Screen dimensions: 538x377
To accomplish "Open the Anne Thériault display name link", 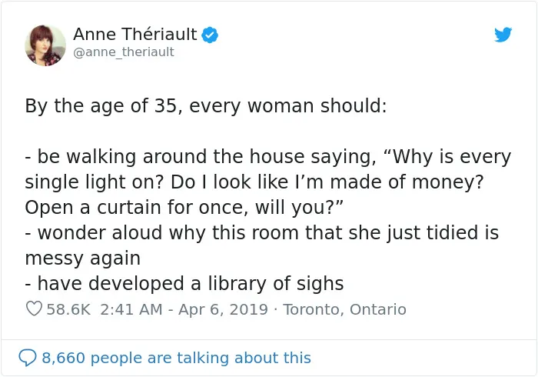I will 134,35.
